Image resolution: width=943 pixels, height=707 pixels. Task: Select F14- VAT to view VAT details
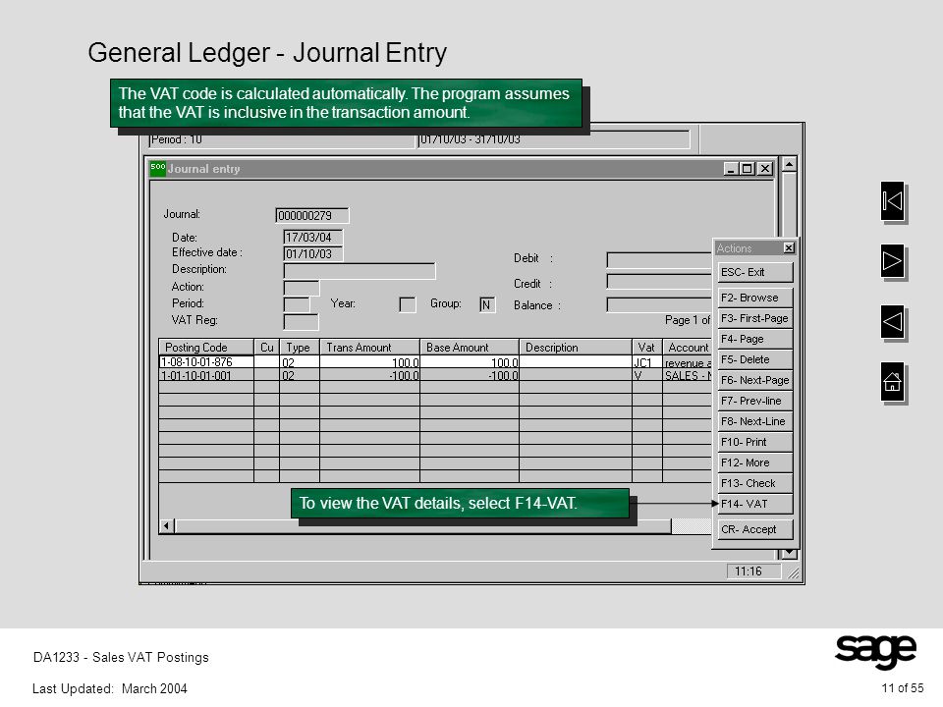click(754, 504)
